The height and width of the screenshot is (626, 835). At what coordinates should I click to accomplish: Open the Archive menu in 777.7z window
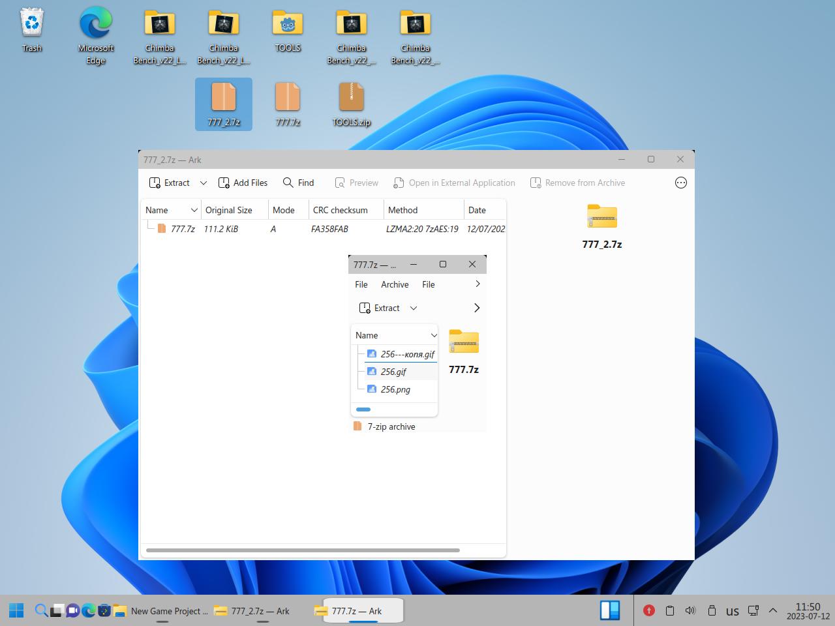pos(395,284)
